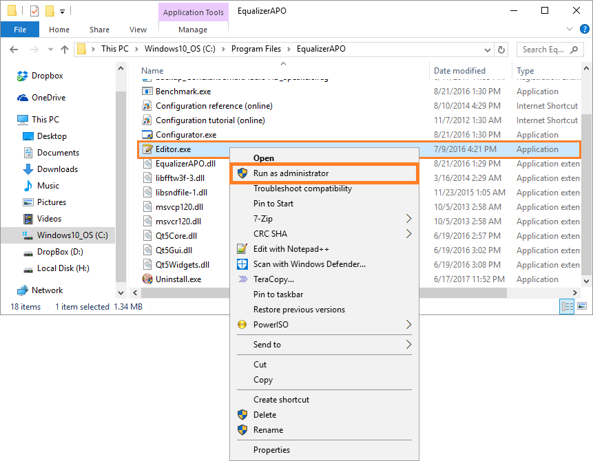Click the Videos film icon
The width and height of the screenshot is (593, 461).
pos(28,219)
